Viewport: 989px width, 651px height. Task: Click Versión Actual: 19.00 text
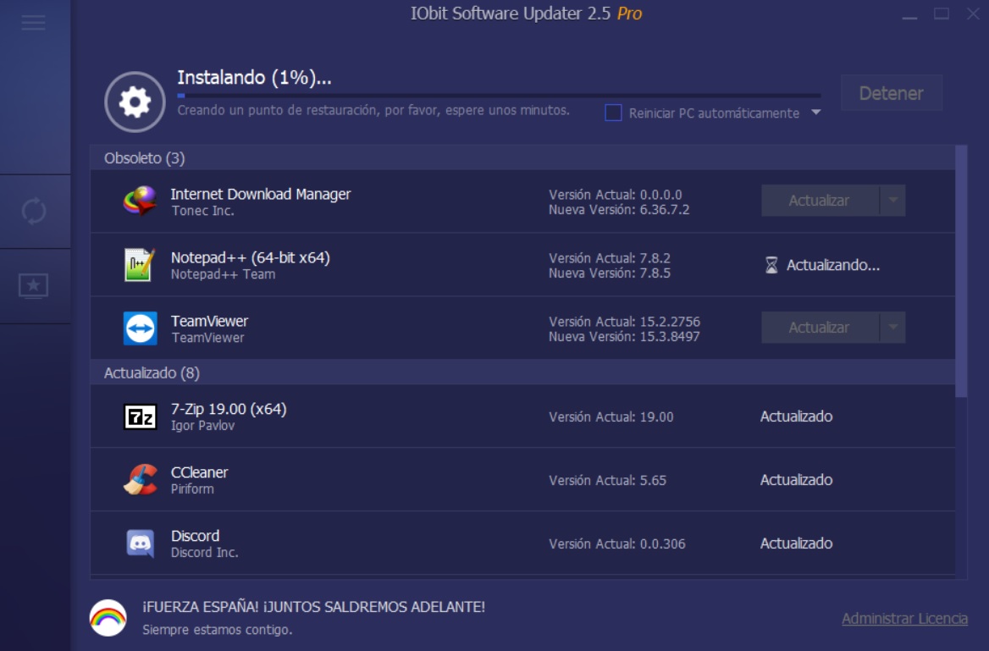tap(611, 417)
